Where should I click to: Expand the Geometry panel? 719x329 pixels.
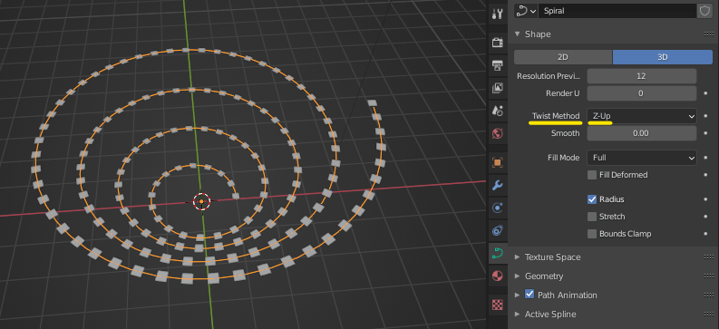(518, 276)
